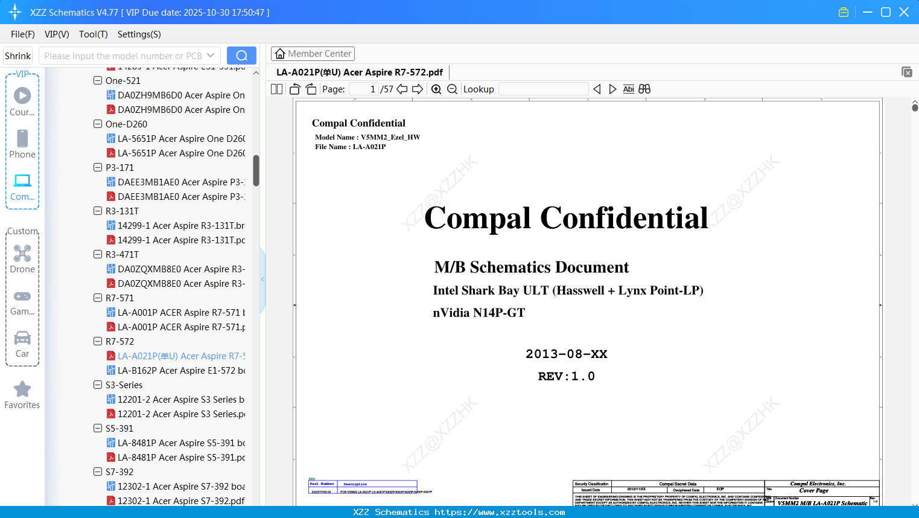This screenshot has width=919, height=518.
Task: Rotate the page counterclockwise
Action: point(294,89)
